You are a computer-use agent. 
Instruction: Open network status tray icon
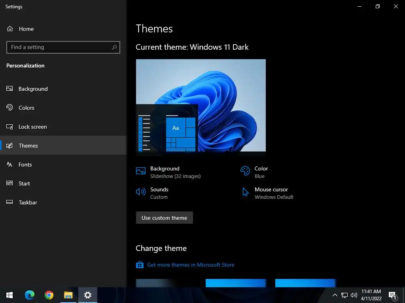click(344, 295)
